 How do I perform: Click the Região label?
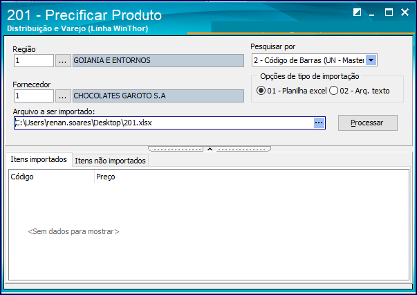(24, 49)
